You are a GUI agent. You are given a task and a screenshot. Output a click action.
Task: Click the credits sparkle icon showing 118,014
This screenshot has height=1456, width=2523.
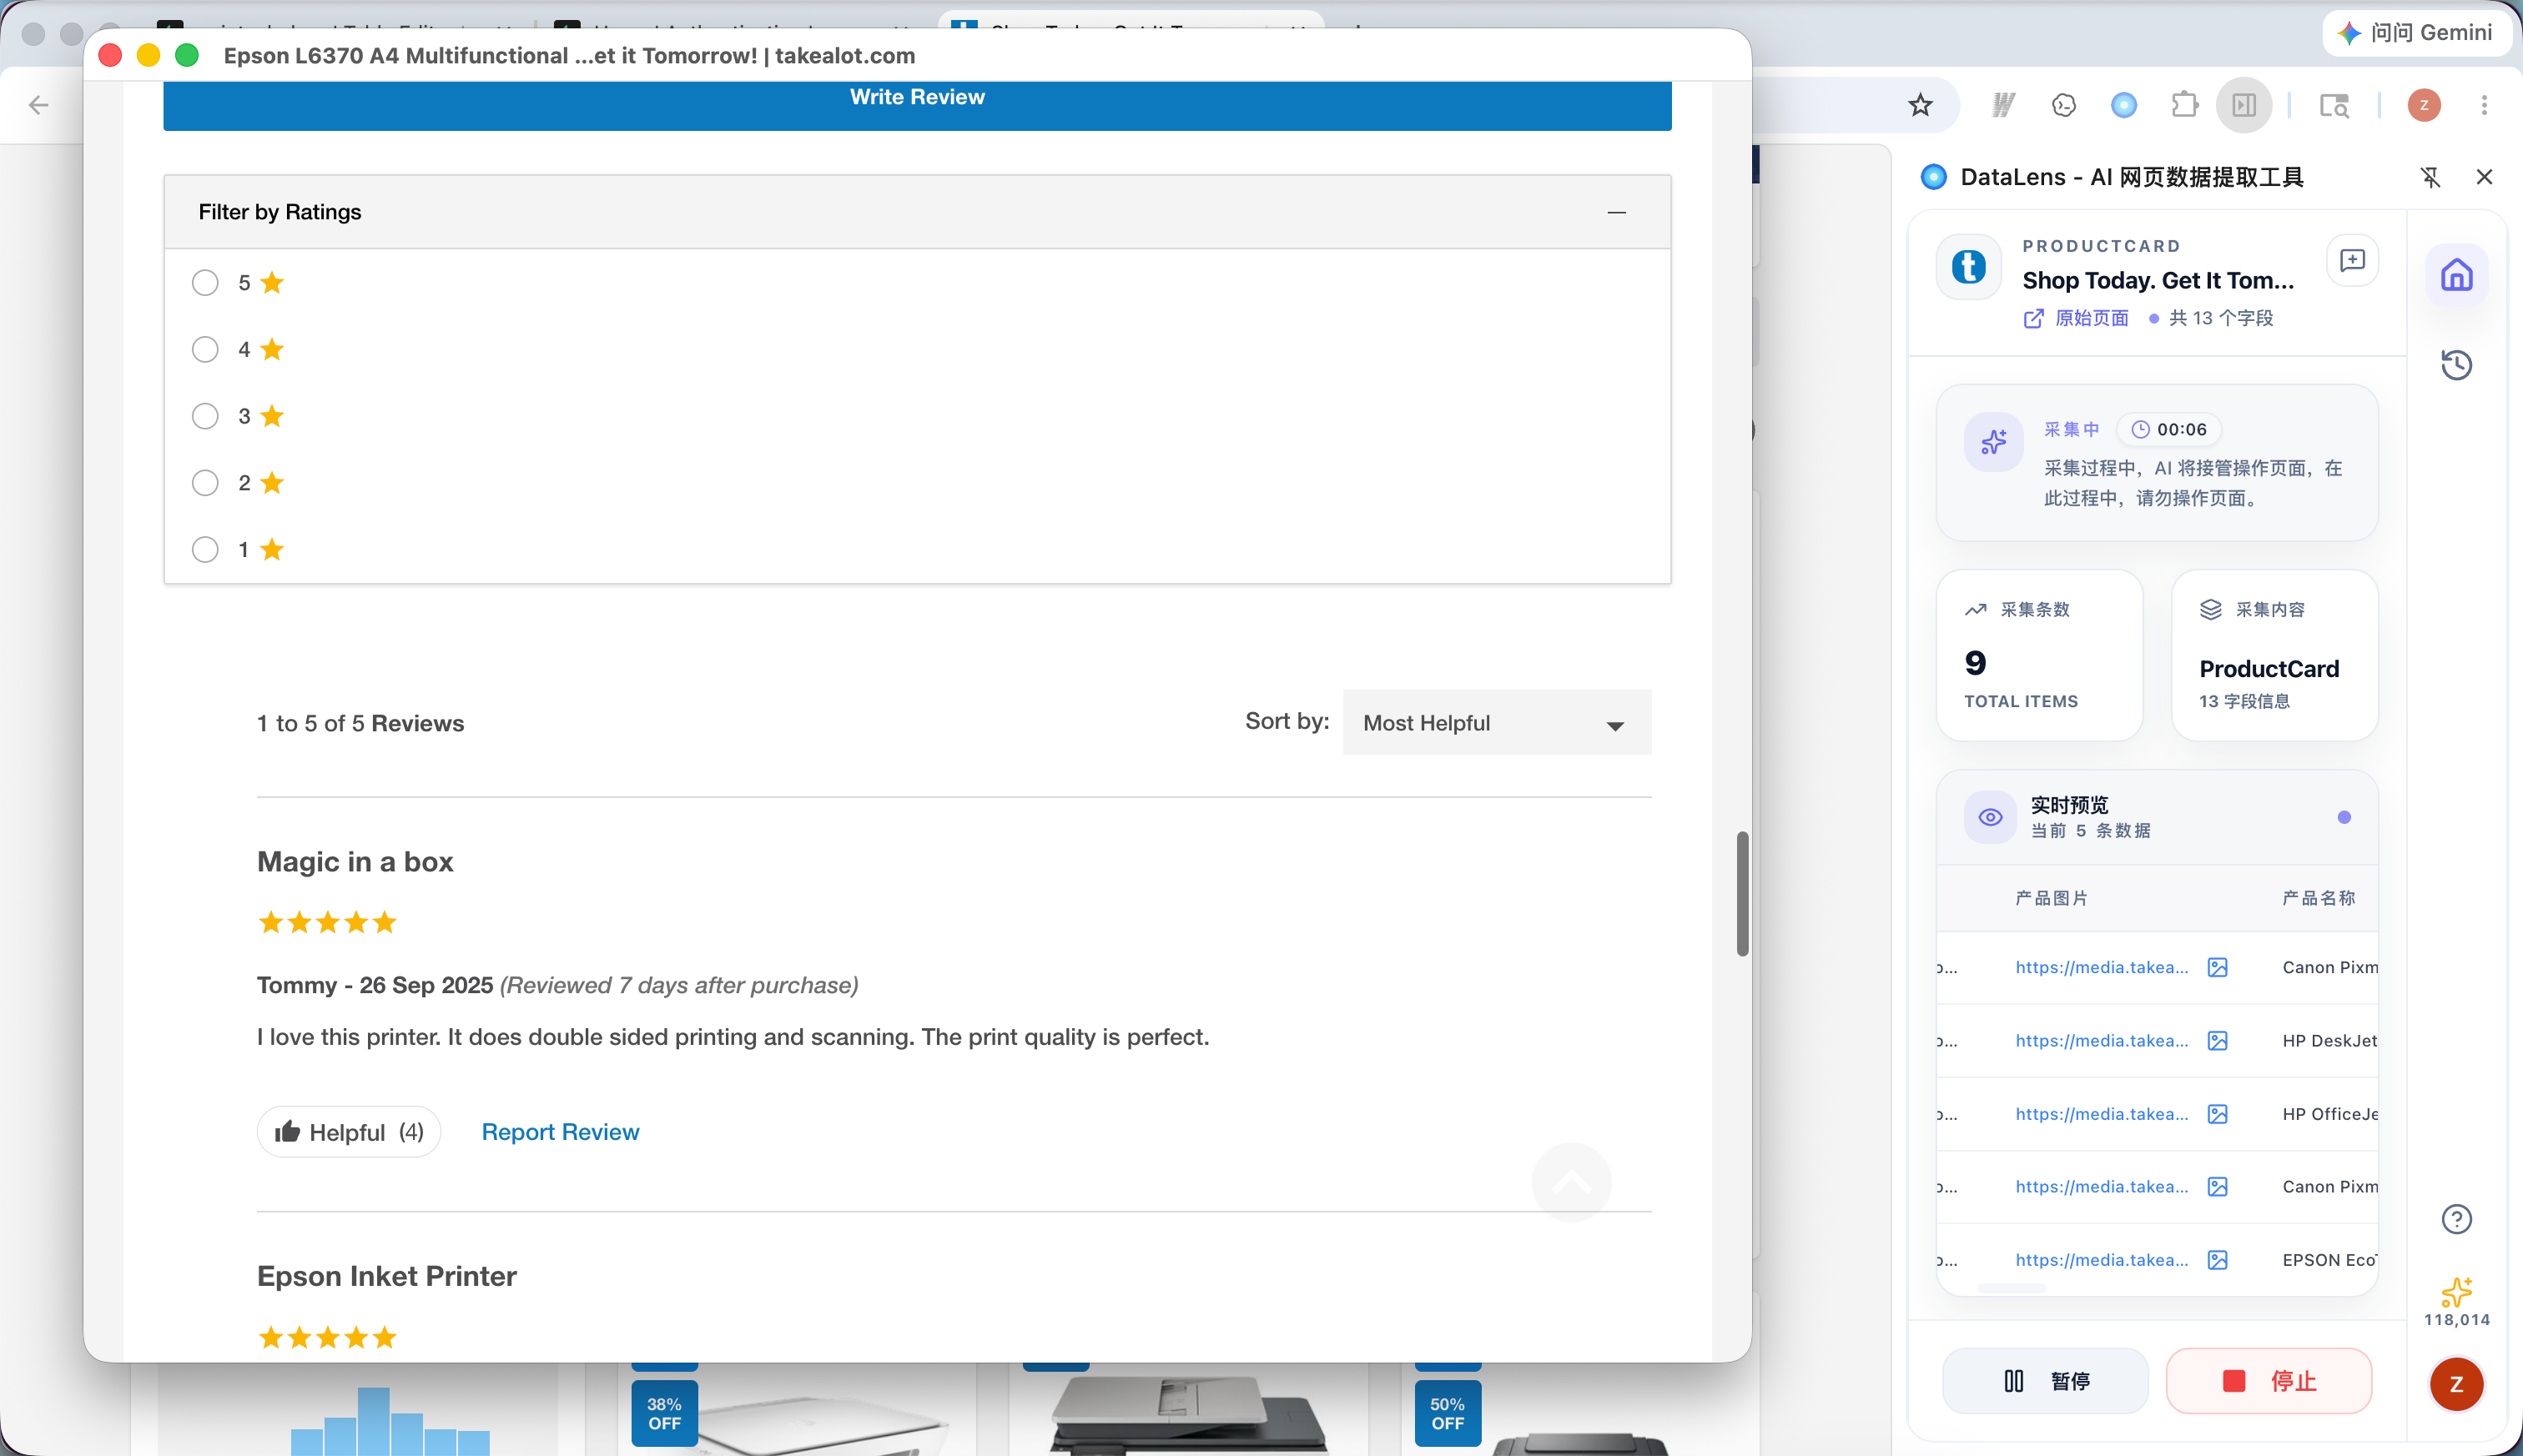[x=2456, y=1294]
